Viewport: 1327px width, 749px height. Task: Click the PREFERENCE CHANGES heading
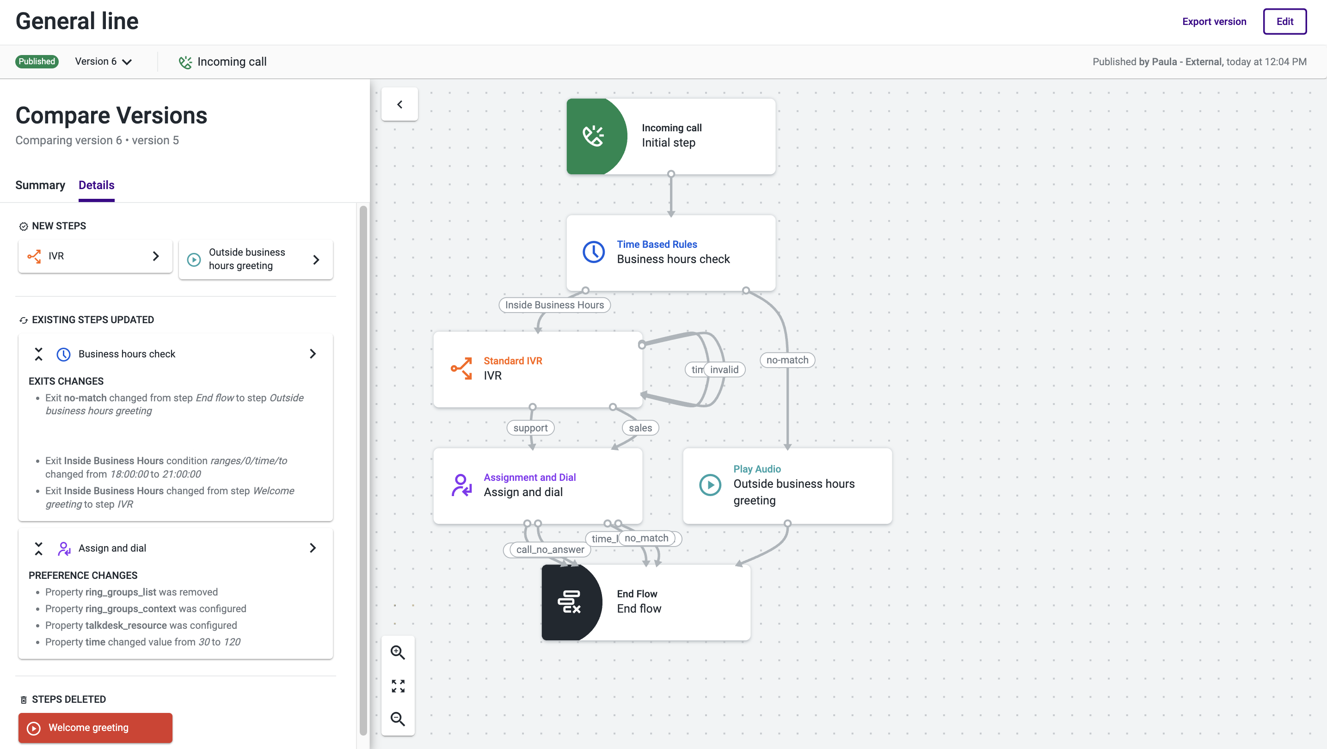pyautogui.click(x=83, y=576)
